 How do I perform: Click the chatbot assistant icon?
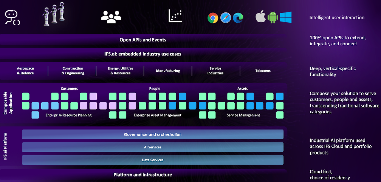(12, 17)
